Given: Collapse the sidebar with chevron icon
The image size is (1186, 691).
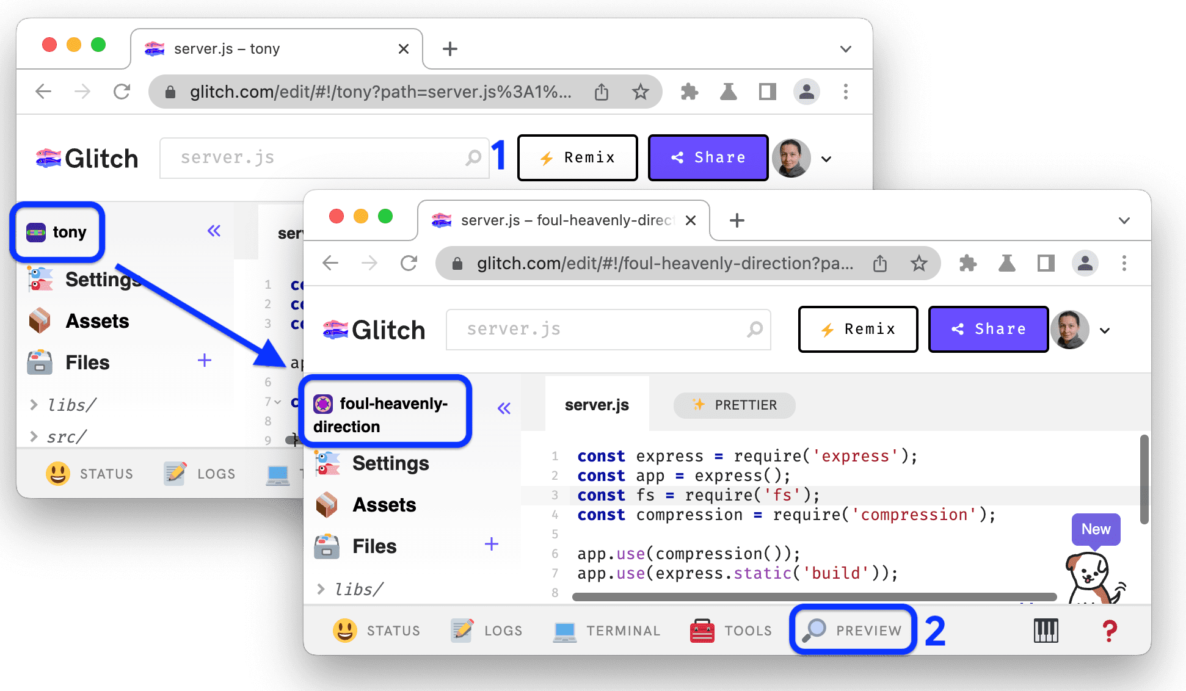Looking at the screenshot, I should 505,410.
